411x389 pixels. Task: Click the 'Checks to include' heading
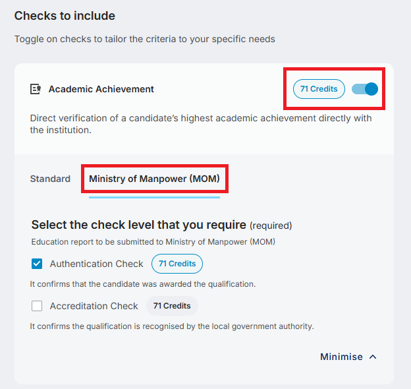click(65, 15)
